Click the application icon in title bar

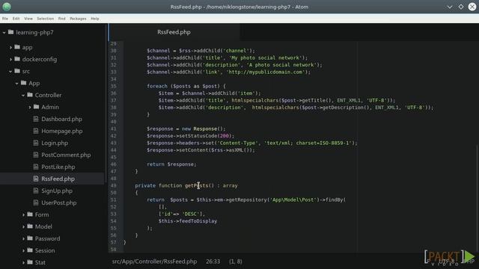[x=7, y=7]
